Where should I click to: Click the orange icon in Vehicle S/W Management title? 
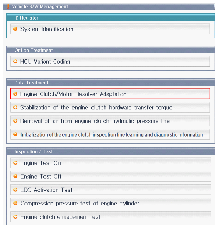[x=9, y=6]
